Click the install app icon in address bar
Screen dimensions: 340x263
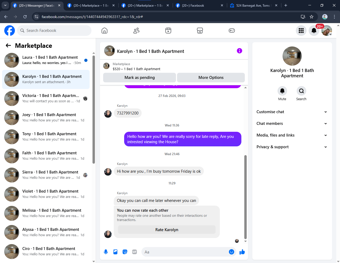pos(303,17)
